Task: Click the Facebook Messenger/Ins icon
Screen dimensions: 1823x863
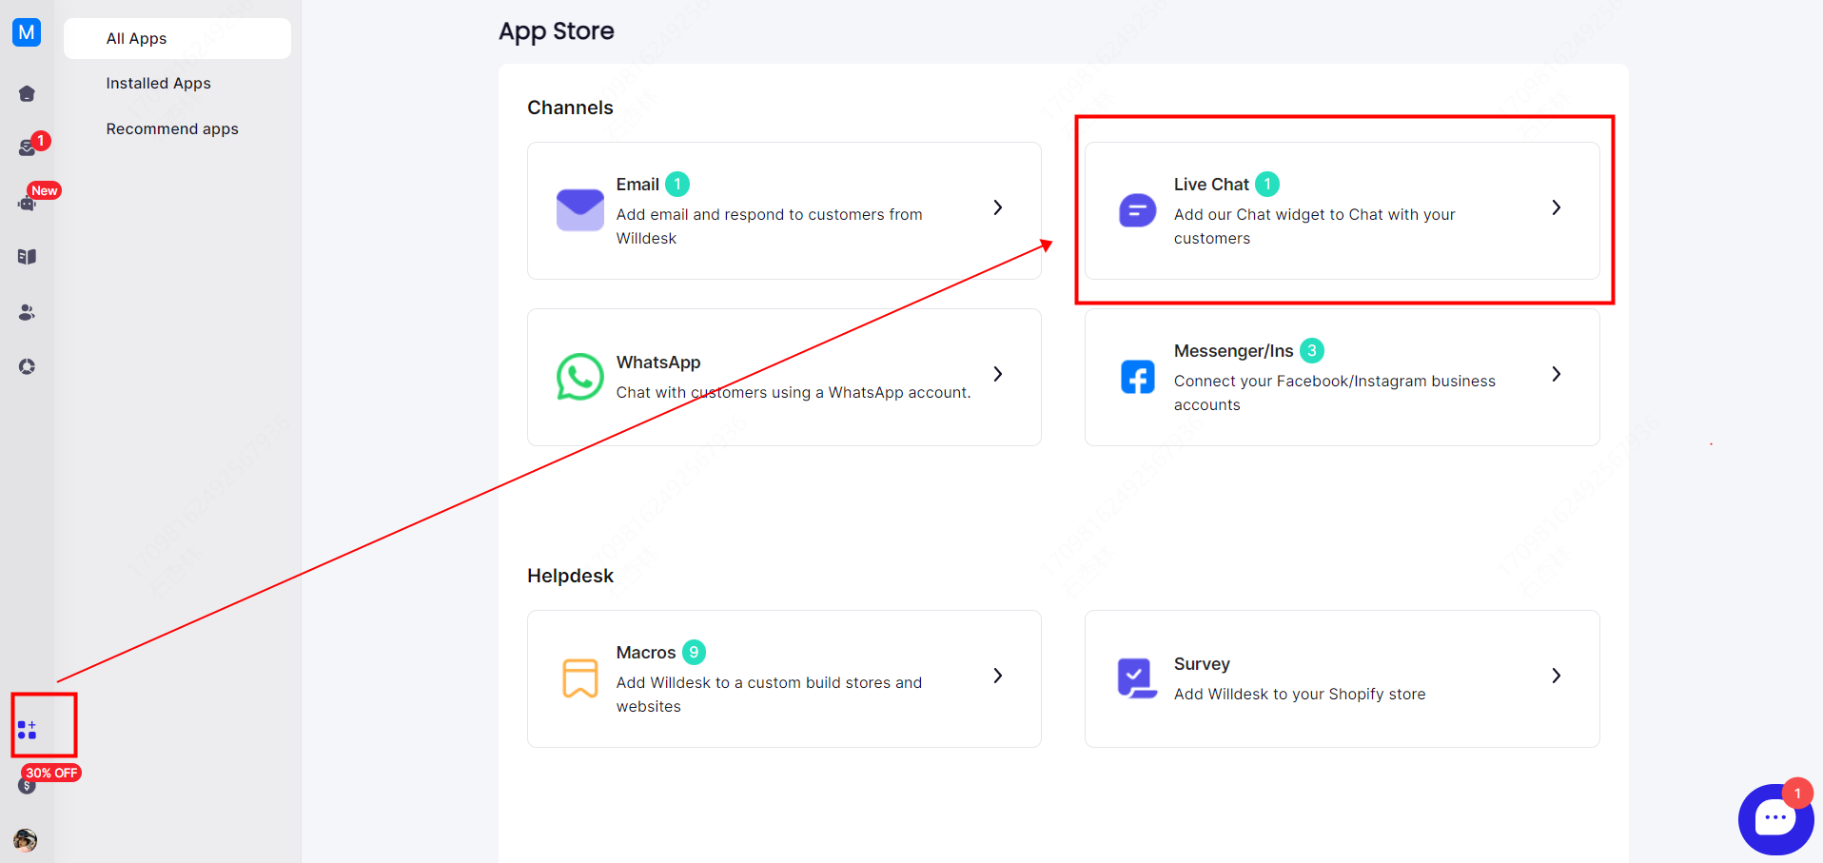Action: [1138, 377]
